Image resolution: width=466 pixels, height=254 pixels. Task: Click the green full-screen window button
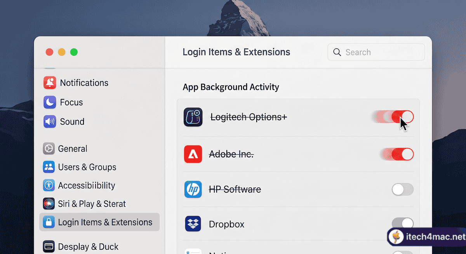74,52
